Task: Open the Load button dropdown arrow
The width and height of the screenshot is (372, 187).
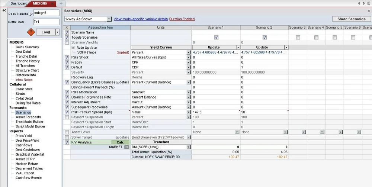Action: coord(57,32)
